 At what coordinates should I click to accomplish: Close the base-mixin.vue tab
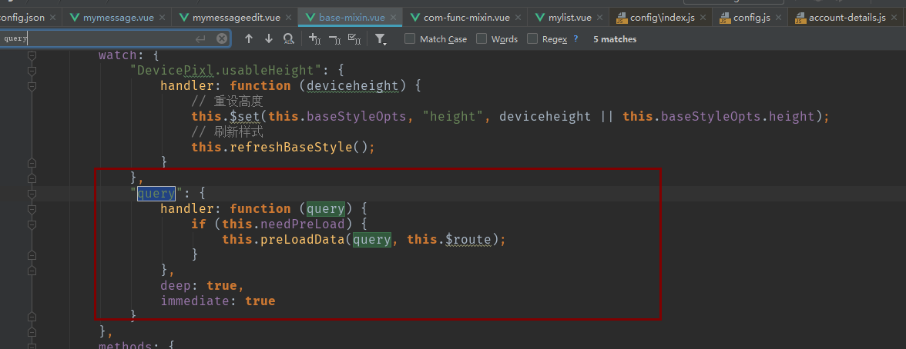(x=395, y=18)
